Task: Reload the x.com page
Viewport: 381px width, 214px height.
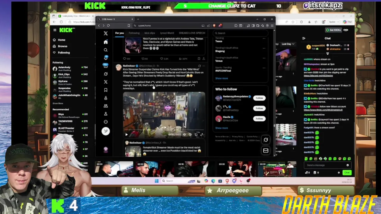Action: pos(108,26)
